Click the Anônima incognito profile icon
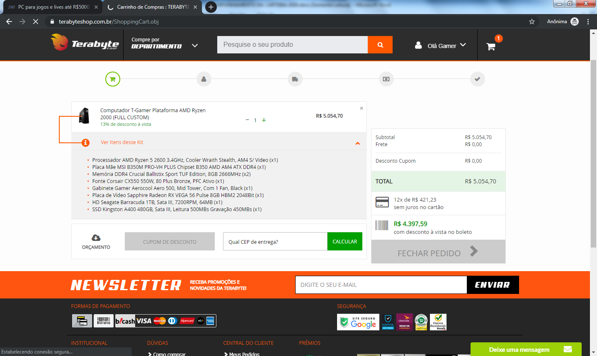This screenshot has width=597, height=356. (575, 22)
